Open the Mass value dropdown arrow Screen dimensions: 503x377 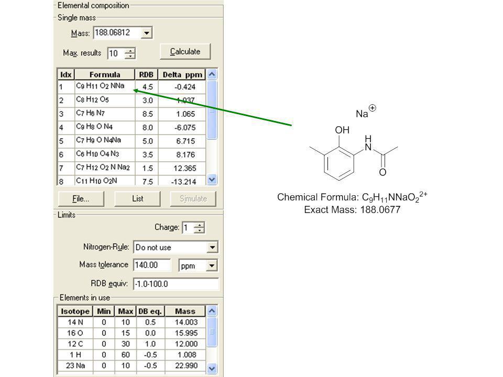tap(147, 32)
